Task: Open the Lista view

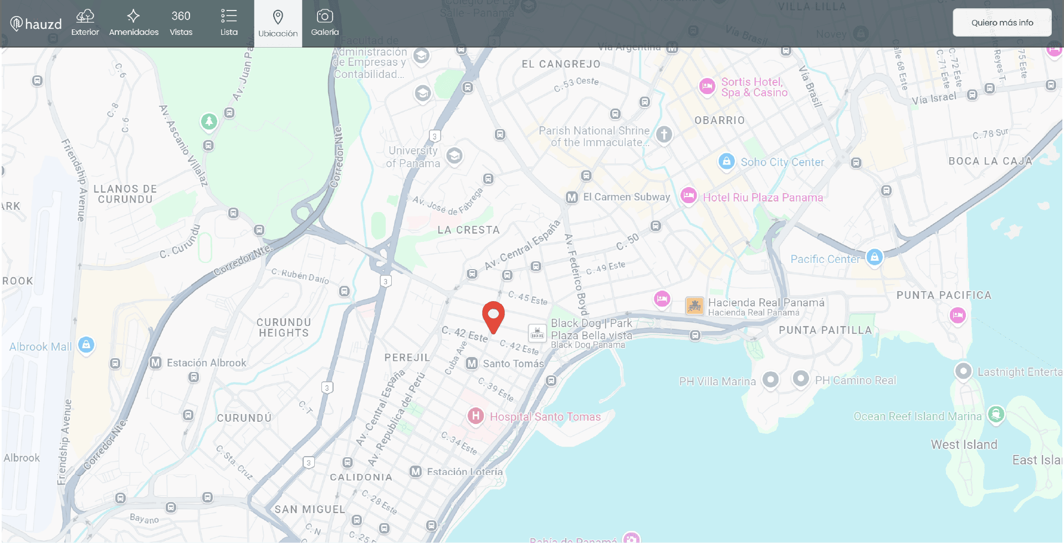Action: tap(229, 23)
